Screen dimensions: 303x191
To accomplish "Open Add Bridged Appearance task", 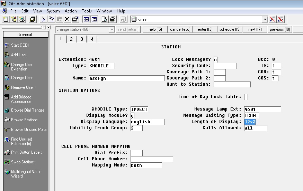I will pos(18,99).
